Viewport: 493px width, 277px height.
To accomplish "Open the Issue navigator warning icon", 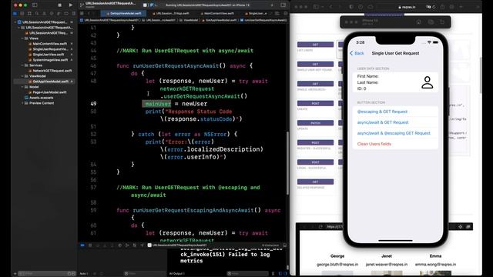I will pos(45,14).
